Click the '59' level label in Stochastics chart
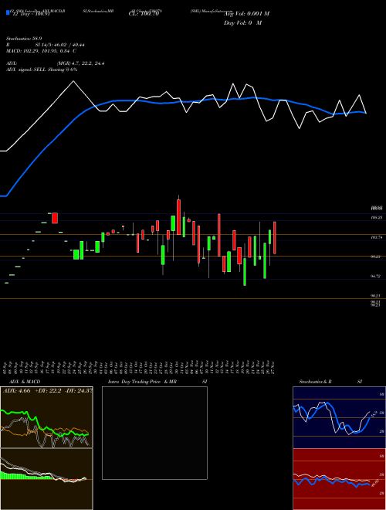386x510 pixels. [382, 413]
